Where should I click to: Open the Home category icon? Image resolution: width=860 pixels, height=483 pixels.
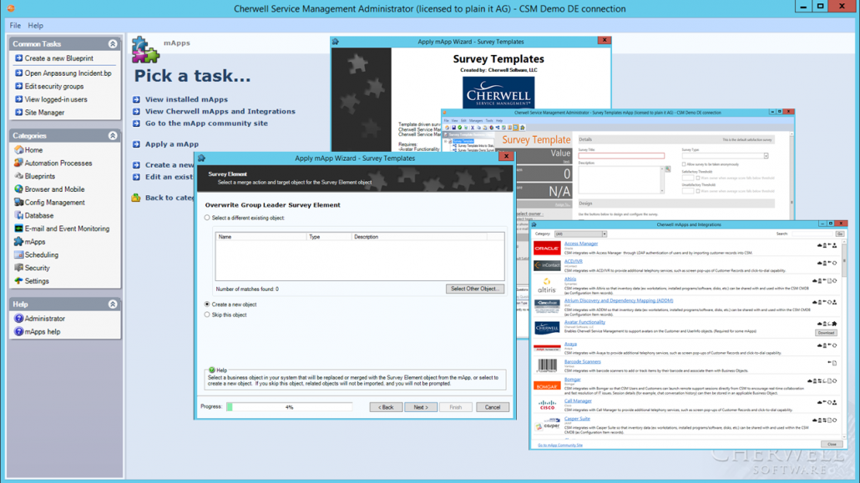(x=18, y=149)
